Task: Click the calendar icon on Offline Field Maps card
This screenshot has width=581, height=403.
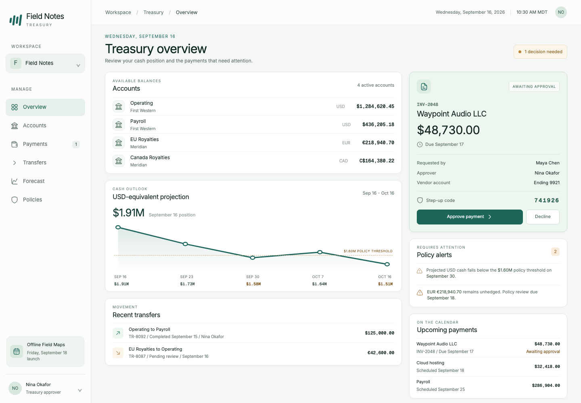Action: (17, 351)
